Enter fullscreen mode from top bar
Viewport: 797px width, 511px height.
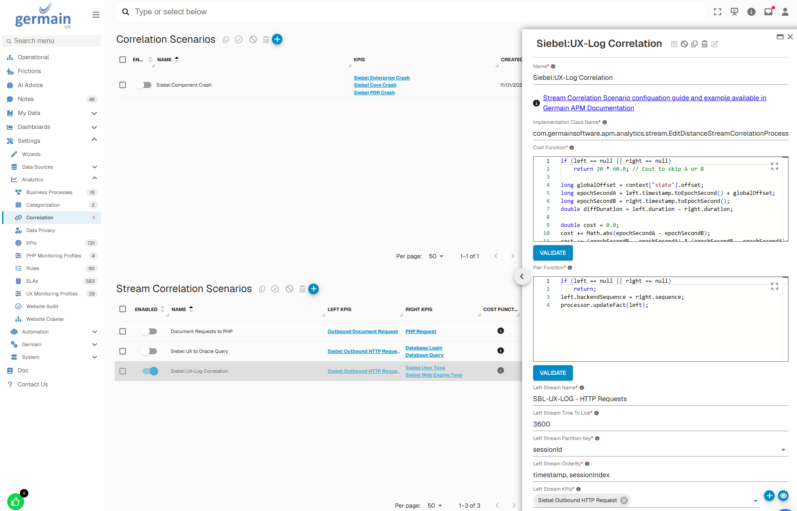718,12
